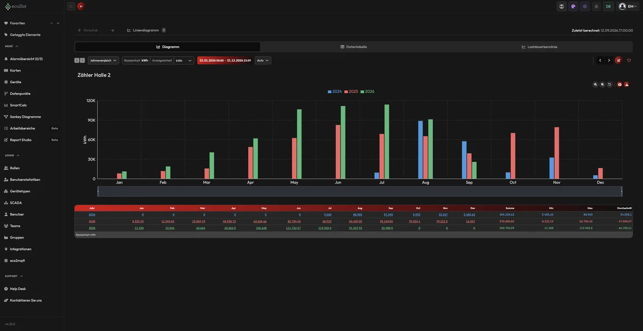Switch to the Datentabelle tab

coord(354,47)
